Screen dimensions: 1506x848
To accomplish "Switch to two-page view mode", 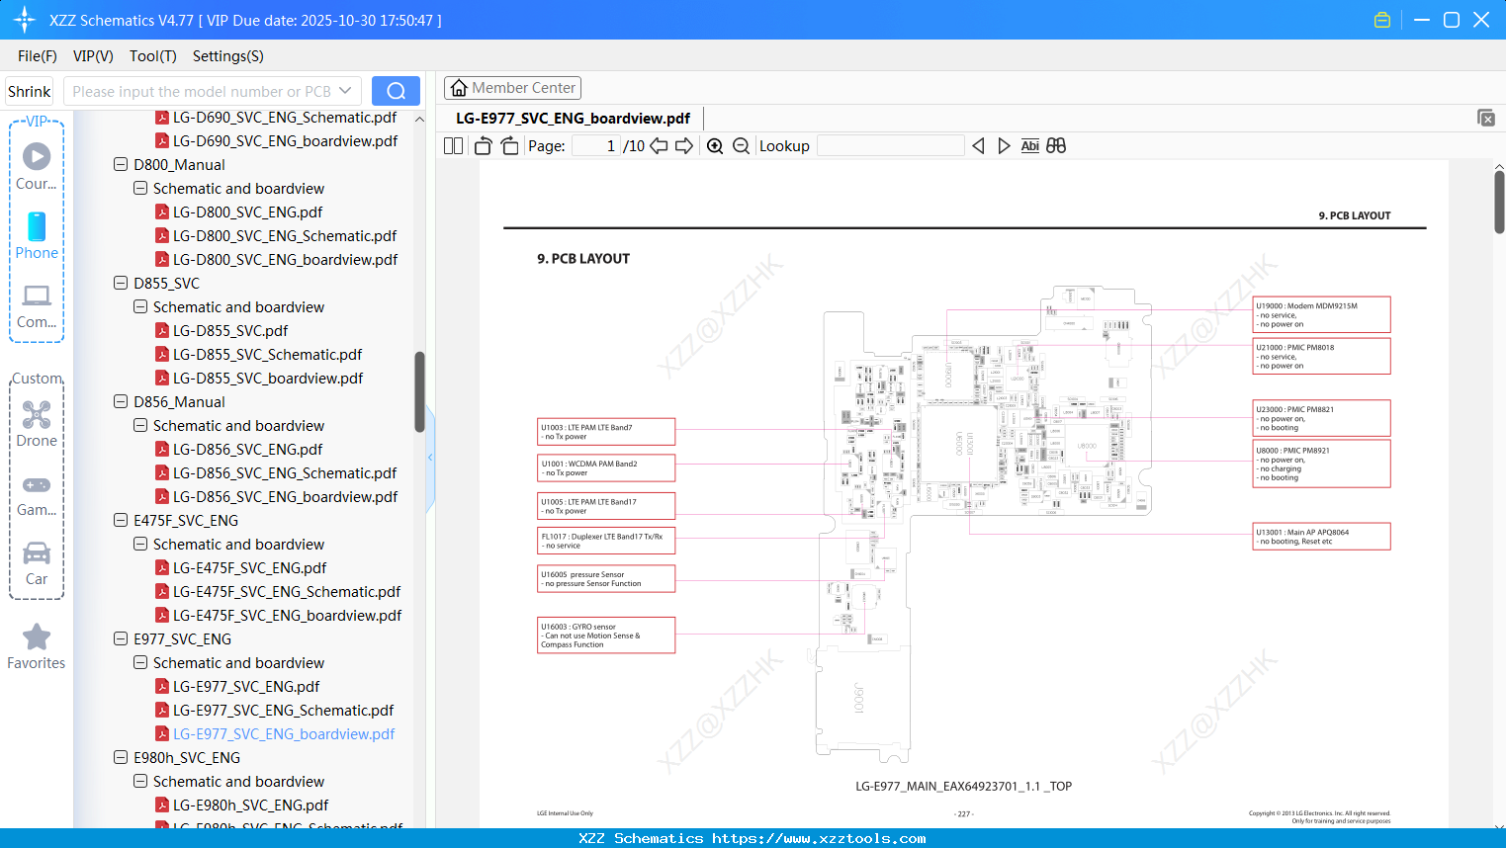I will pyautogui.click(x=453, y=145).
